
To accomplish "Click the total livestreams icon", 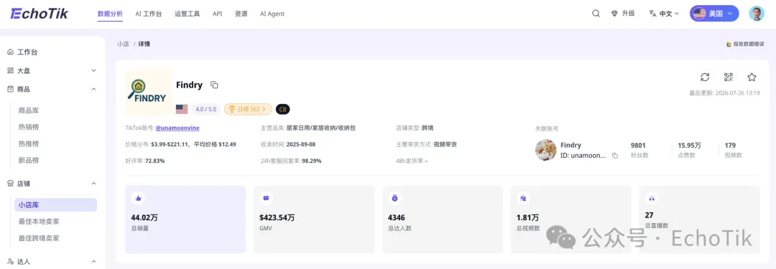I will pyautogui.click(x=651, y=198).
